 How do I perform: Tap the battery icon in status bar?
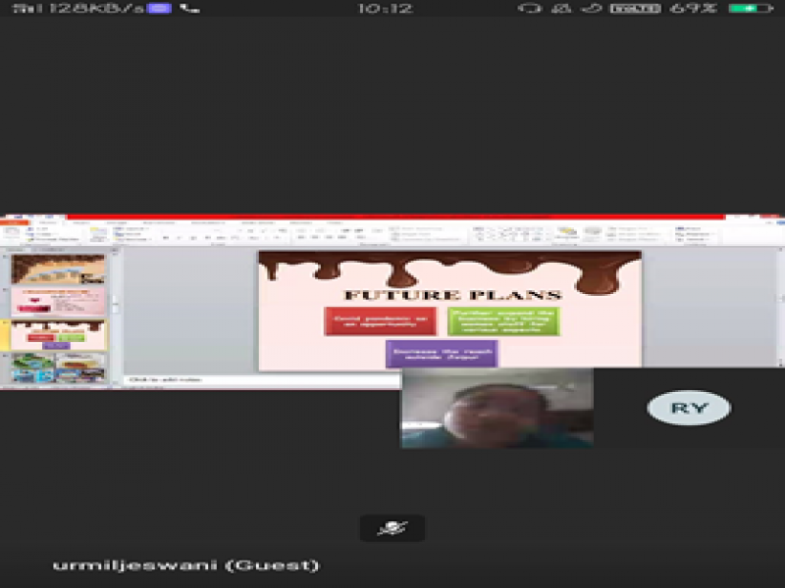pos(750,8)
